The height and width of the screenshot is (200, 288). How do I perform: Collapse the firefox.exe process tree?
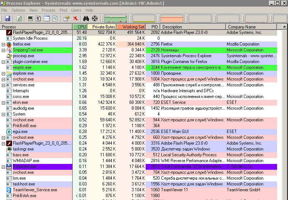[3, 44]
